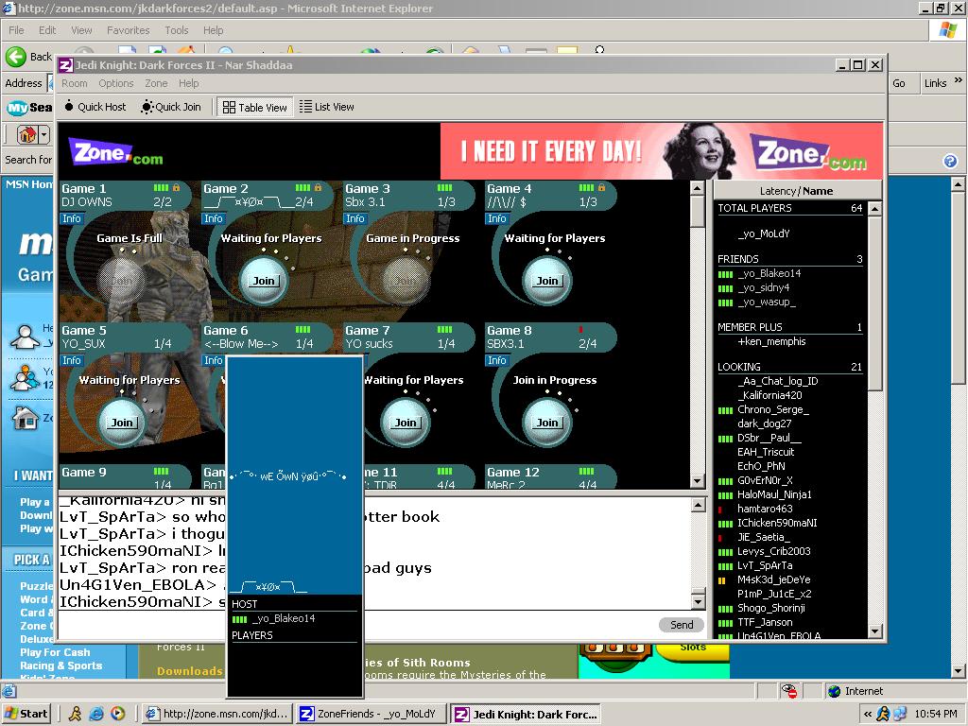The width and height of the screenshot is (968, 726).
Task: Click player list scroll-down arrow
Action: pos(874,631)
